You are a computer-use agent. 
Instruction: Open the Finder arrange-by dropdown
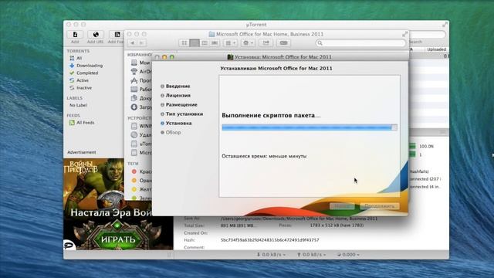tap(231, 43)
